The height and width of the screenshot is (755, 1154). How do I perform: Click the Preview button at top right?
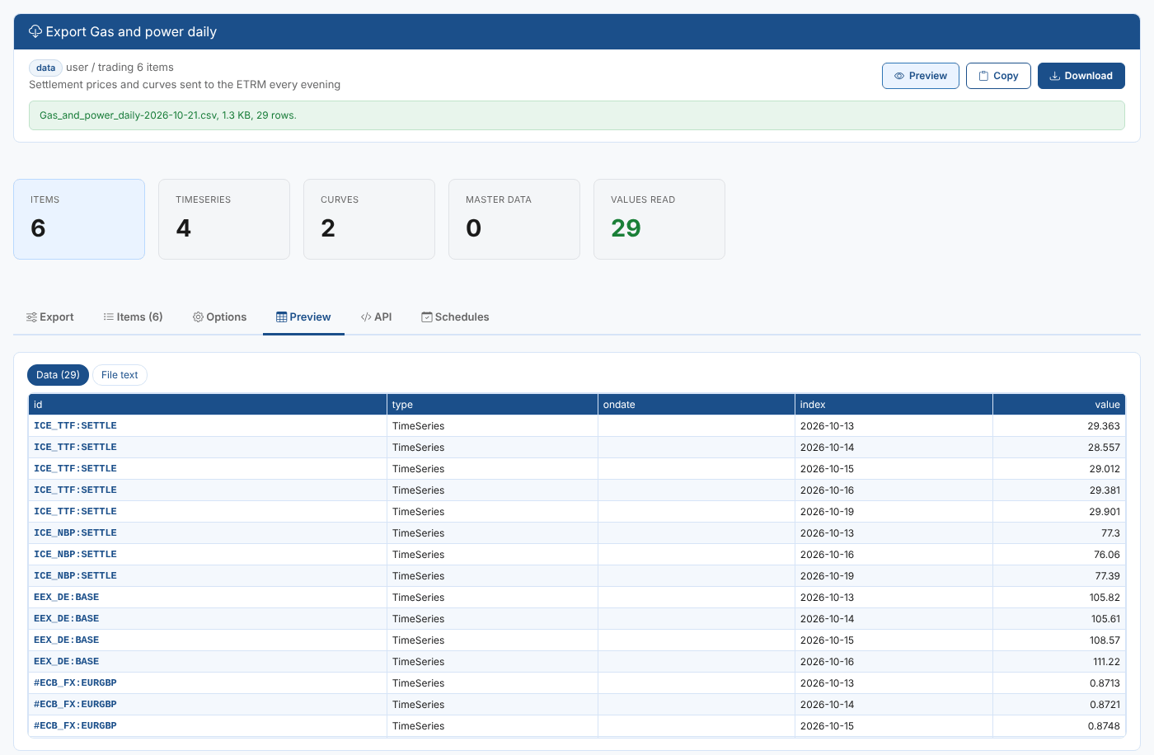[921, 76]
